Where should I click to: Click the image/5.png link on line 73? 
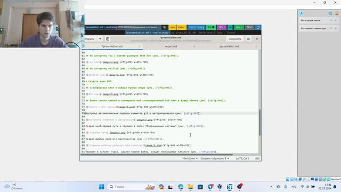click(x=111, y=94)
